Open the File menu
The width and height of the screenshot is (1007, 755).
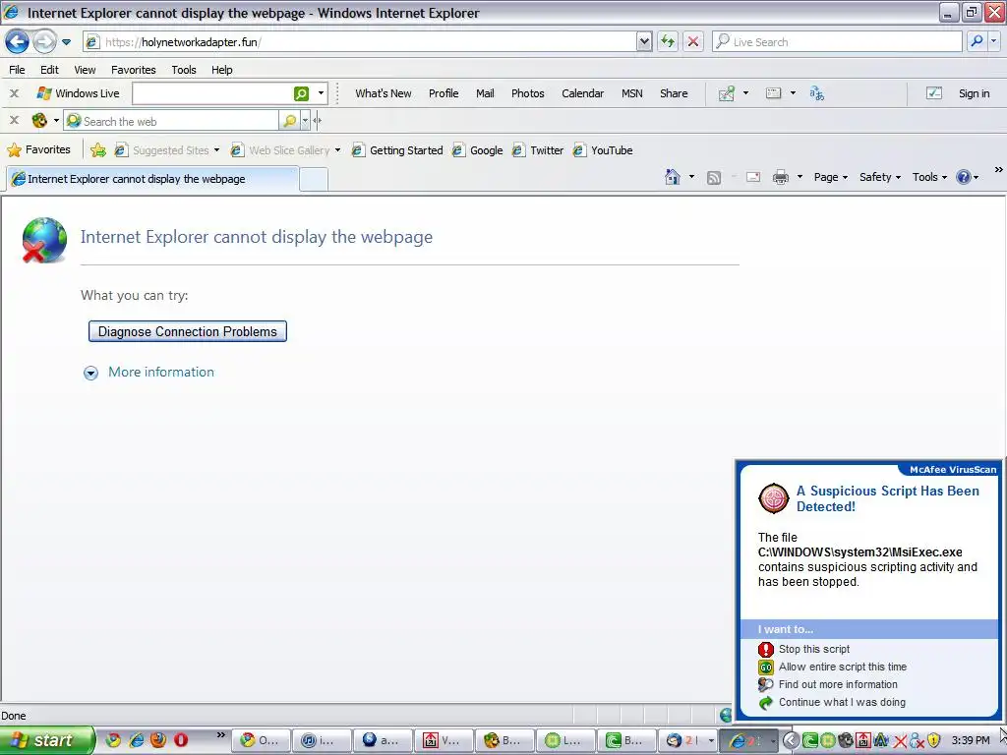pos(18,70)
